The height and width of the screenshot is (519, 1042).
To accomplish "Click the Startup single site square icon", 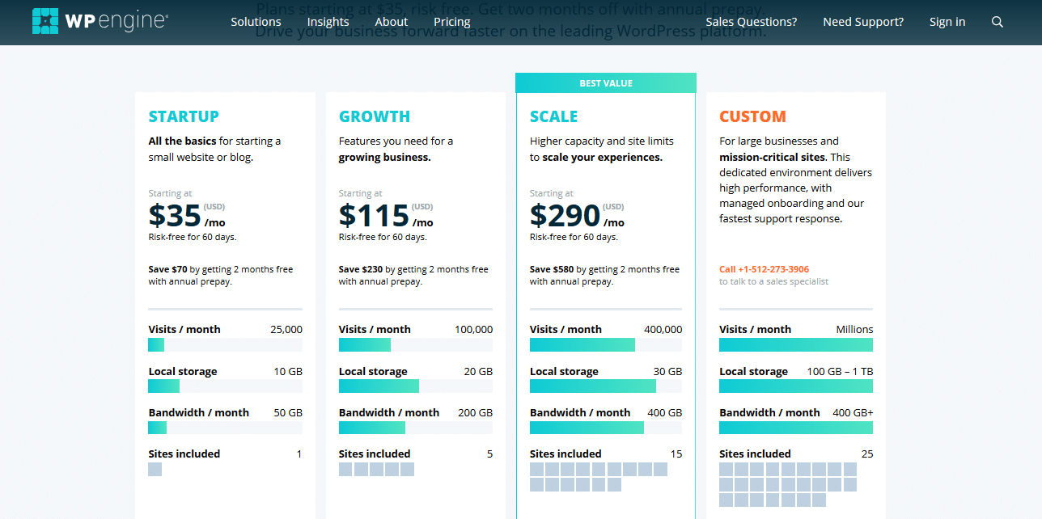I will click(x=155, y=469).
